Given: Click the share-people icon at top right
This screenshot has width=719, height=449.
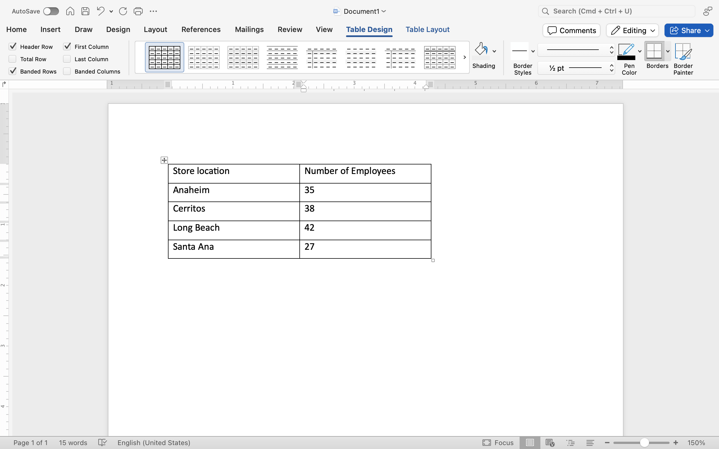Looking at the screenshot, I should pos(708,11).
